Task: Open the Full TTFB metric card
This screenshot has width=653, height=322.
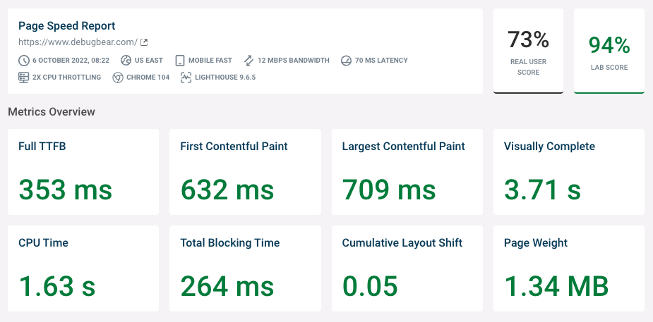Action: [83, 172]
